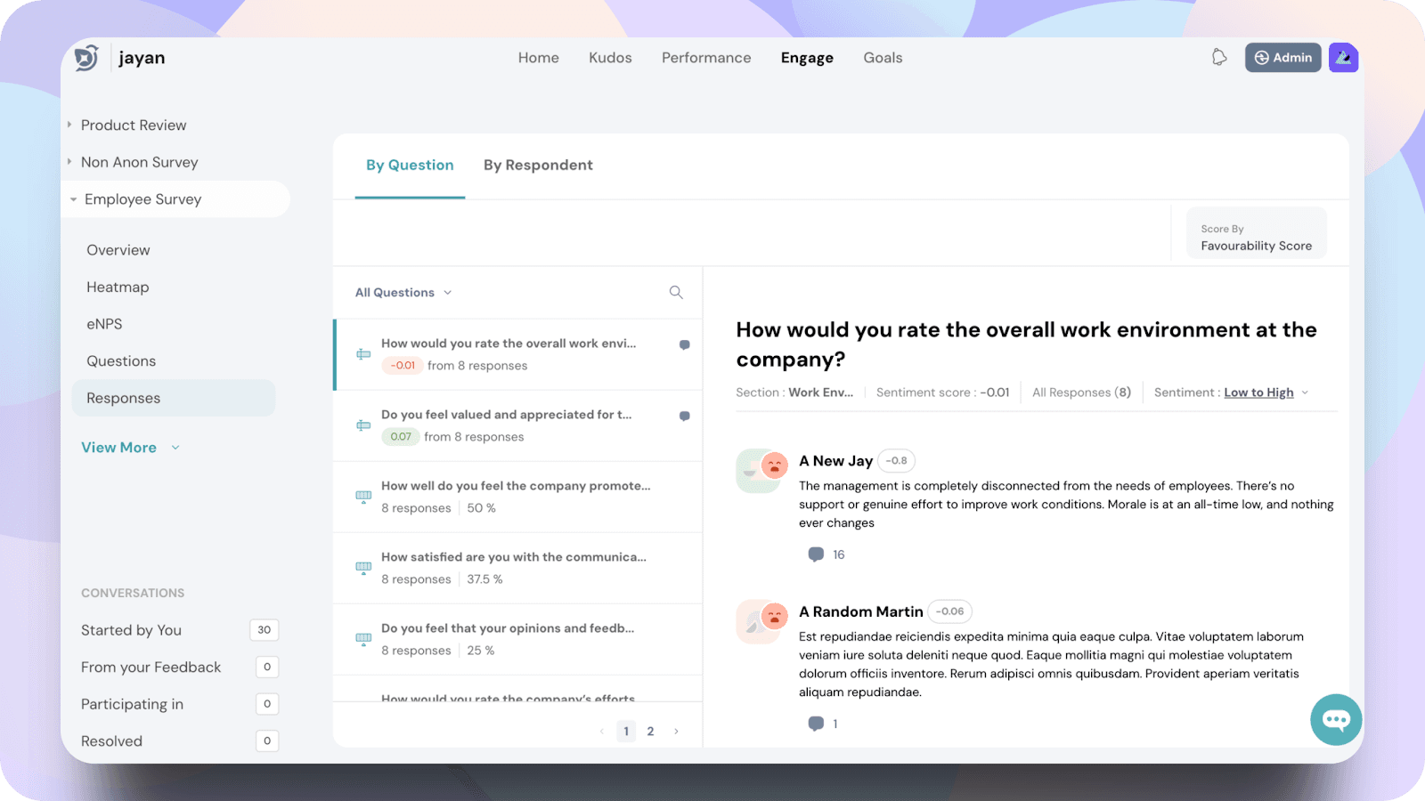Image resolution: width=1425 pixels, height=801 pixels.
Task: Open the Performance menu in top navigation
Action: coord(706,58)
